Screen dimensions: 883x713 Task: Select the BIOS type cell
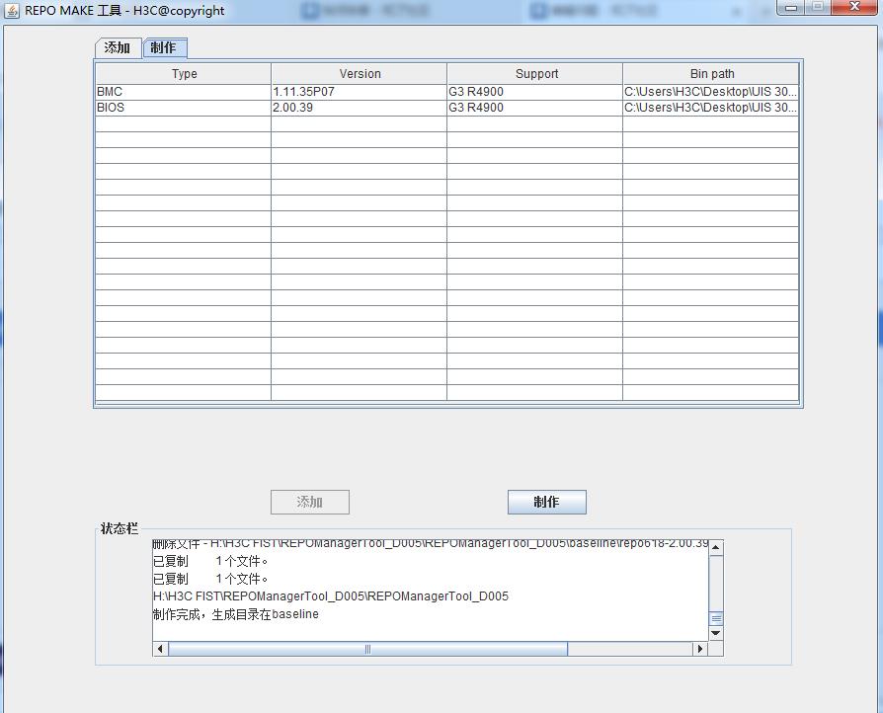(x=184, y=108)
